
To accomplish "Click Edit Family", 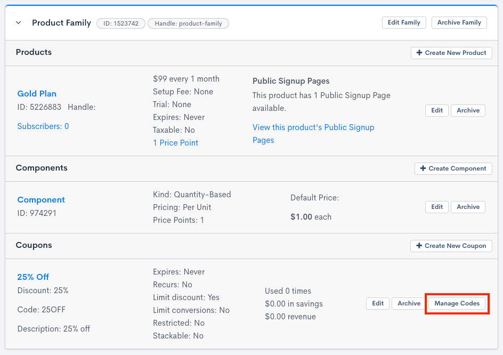I will pos(404,22).
